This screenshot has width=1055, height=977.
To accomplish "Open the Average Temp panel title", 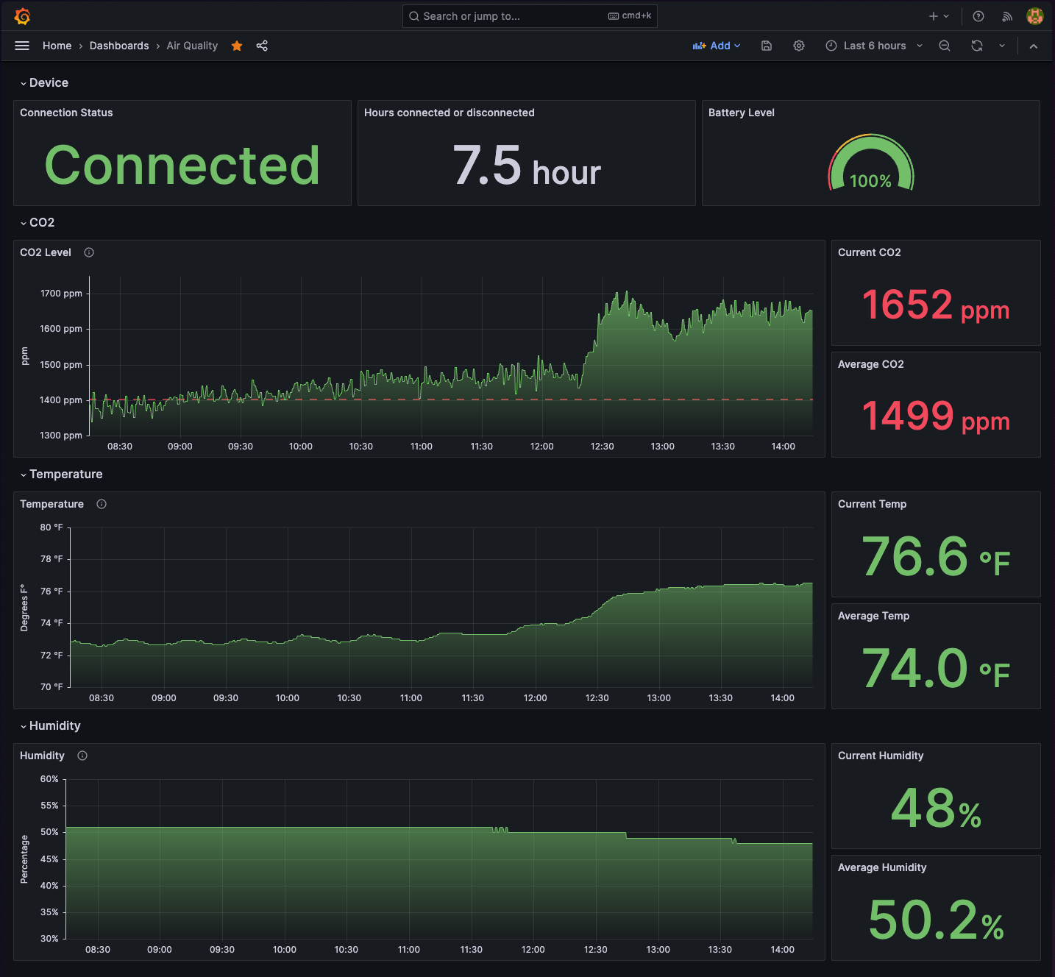I will (874, 616).
